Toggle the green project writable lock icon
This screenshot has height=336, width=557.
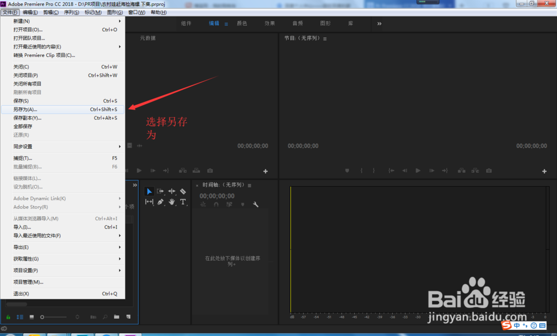tap(8, 316)
